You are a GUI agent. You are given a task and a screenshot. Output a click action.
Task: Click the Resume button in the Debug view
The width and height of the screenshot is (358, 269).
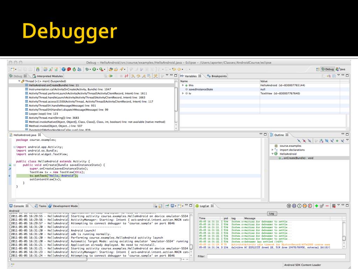tap(111, 76)
